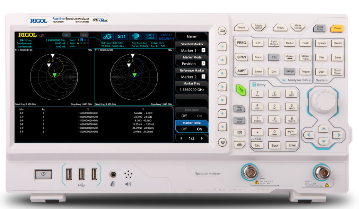Hit the Auto Tune key
Screen dimensions: 359x209
pyautogui.click(x=320, y=28)
